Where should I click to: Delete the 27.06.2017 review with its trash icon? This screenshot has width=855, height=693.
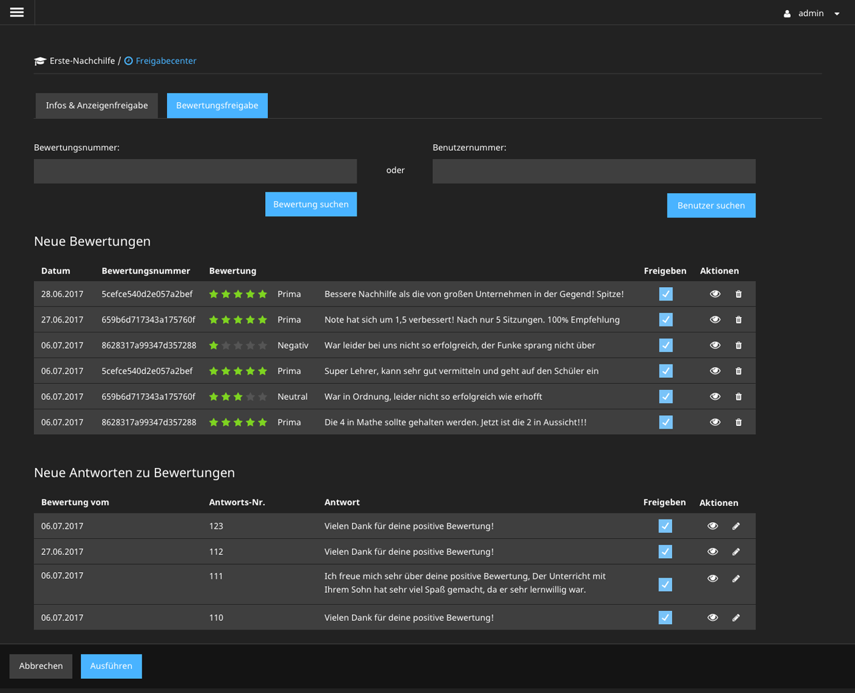coord(738,319)
